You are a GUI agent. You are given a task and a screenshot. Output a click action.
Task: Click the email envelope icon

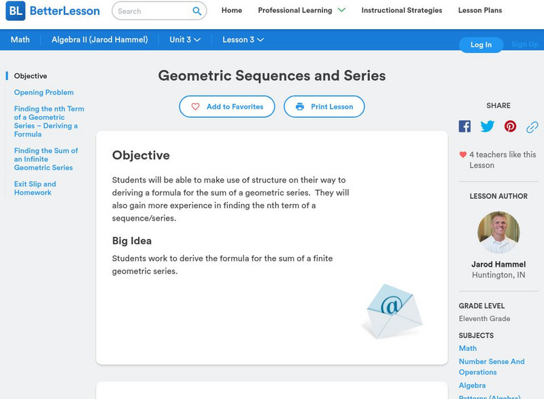click(391, 309)
